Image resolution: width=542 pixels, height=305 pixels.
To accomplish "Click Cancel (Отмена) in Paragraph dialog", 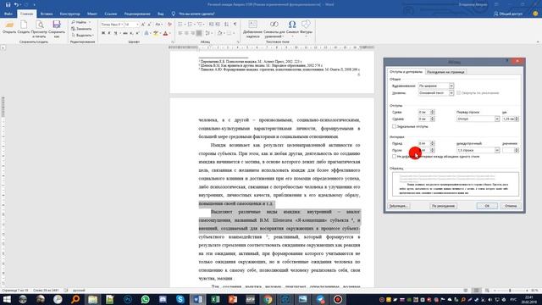I will [x=511, y=206].
